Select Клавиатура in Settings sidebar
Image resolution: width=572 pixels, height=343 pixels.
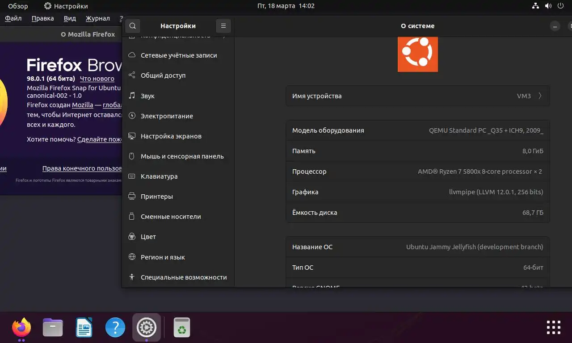tap(178, 176)
